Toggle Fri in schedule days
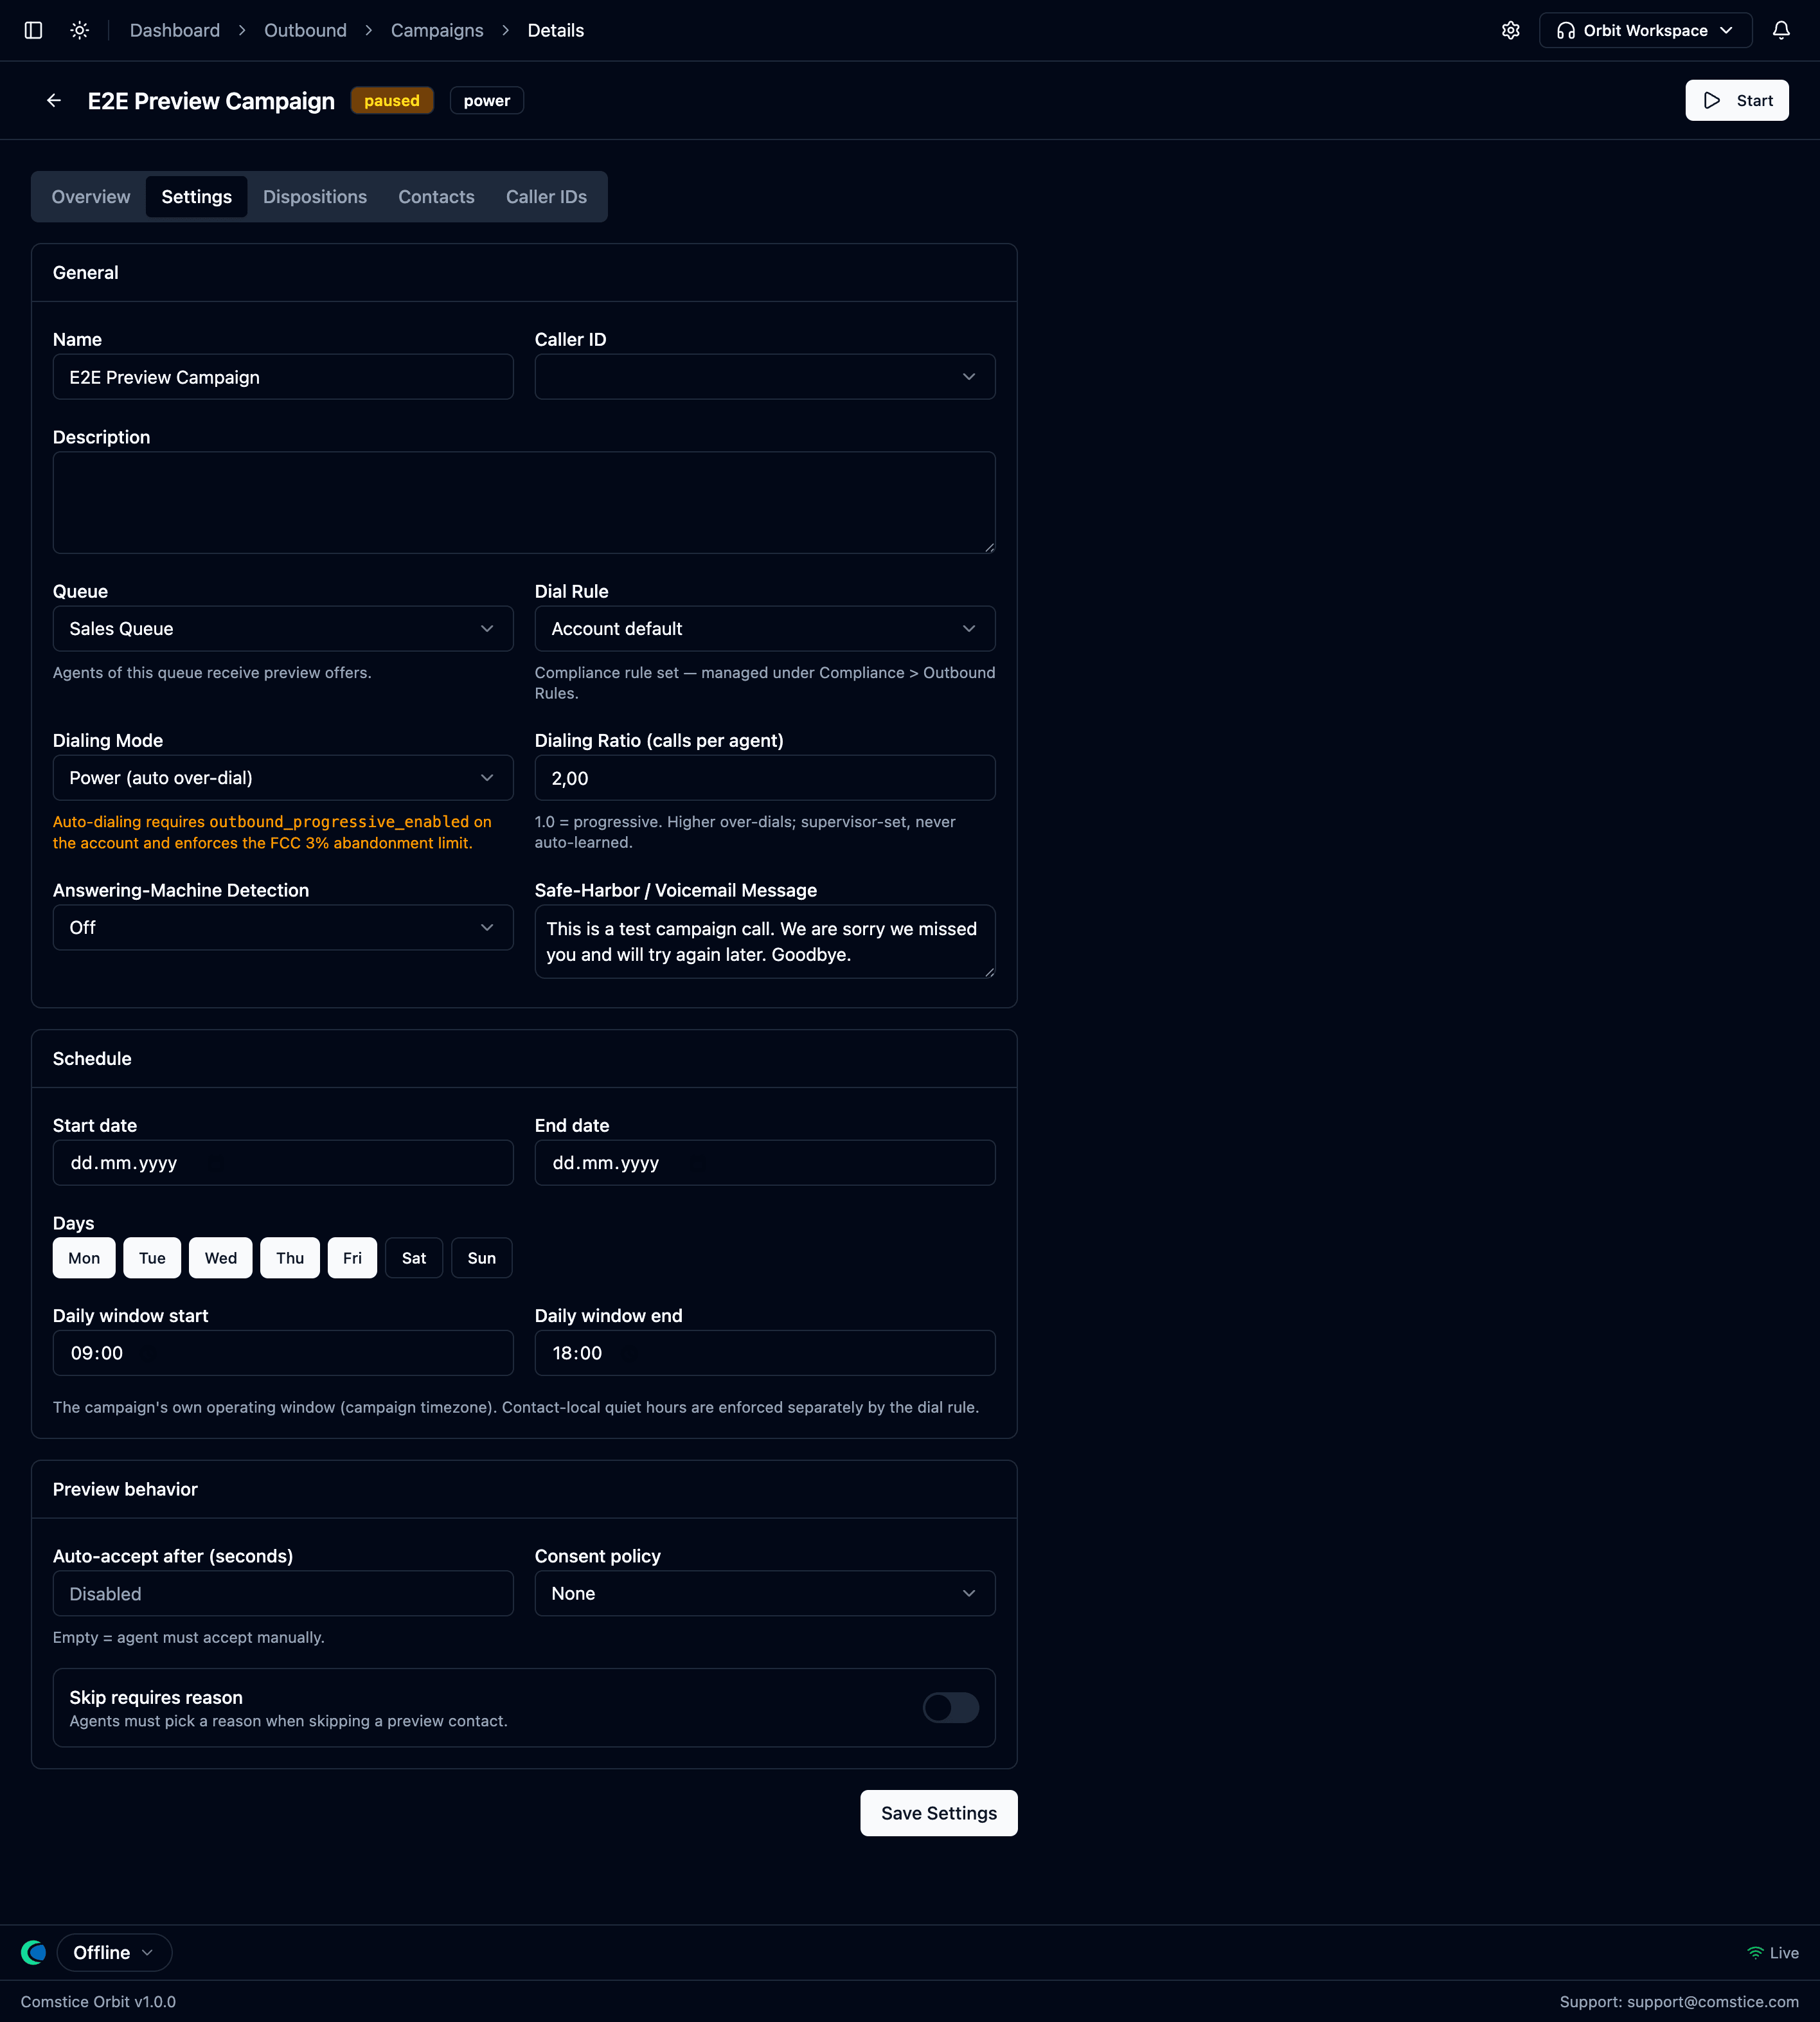1820x2022 pixels. (x=352, y=1258)
